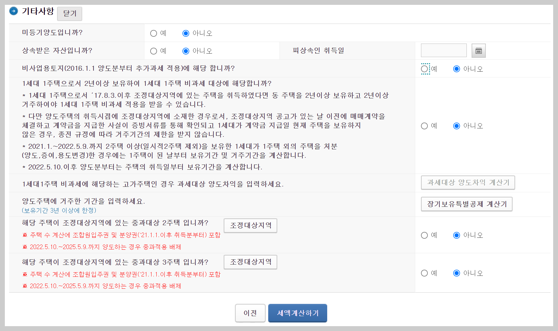Image resolution: width=558 pixels, height=331 pixels.
Task: Click the blue arrow icon beside 기타사항
Action: [x=13, y=11]
